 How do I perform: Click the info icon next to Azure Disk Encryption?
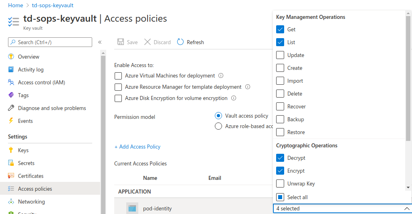(x=234, y=98)
